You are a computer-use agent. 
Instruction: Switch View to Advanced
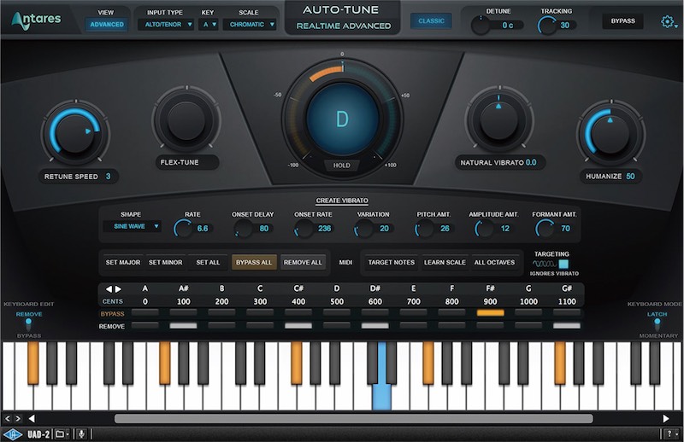tap(106, 25)
